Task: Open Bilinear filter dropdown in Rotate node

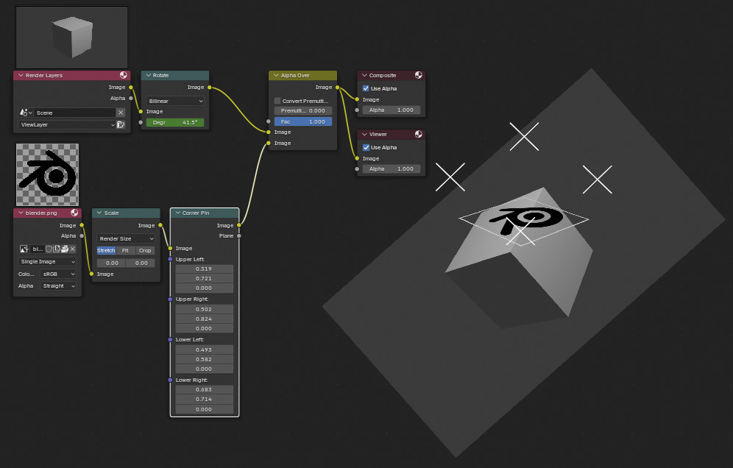Action: [x=175, y=101]
